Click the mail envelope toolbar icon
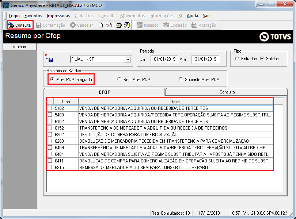This screenshot has height=219, width=296. [x=109, y=25]
